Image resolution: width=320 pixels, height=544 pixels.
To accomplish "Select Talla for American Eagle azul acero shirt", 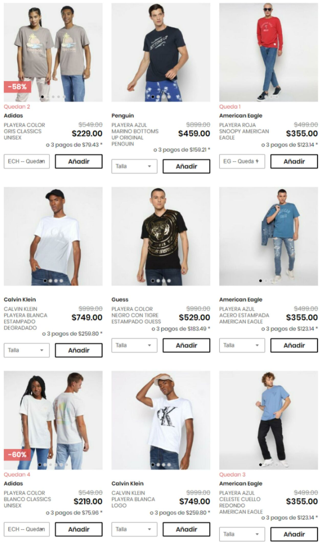I will (242, 345).
